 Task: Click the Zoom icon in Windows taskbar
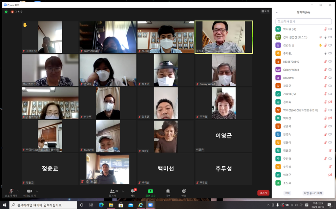(x=151, y=205)
